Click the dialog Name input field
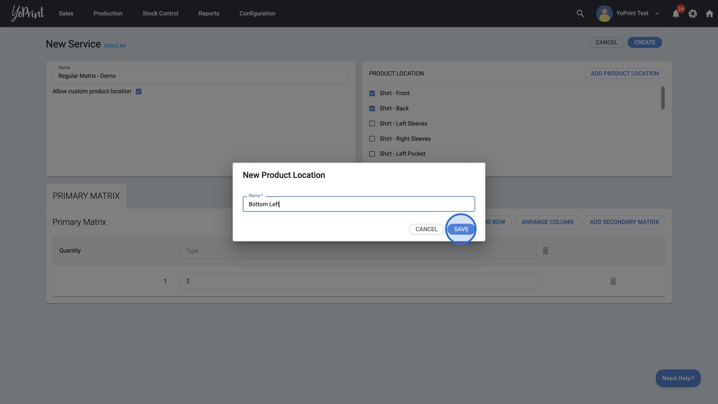This screenshot has height=404, width=718. 359,204
